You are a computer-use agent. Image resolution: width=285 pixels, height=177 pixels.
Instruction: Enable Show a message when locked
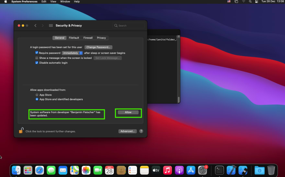37,58
